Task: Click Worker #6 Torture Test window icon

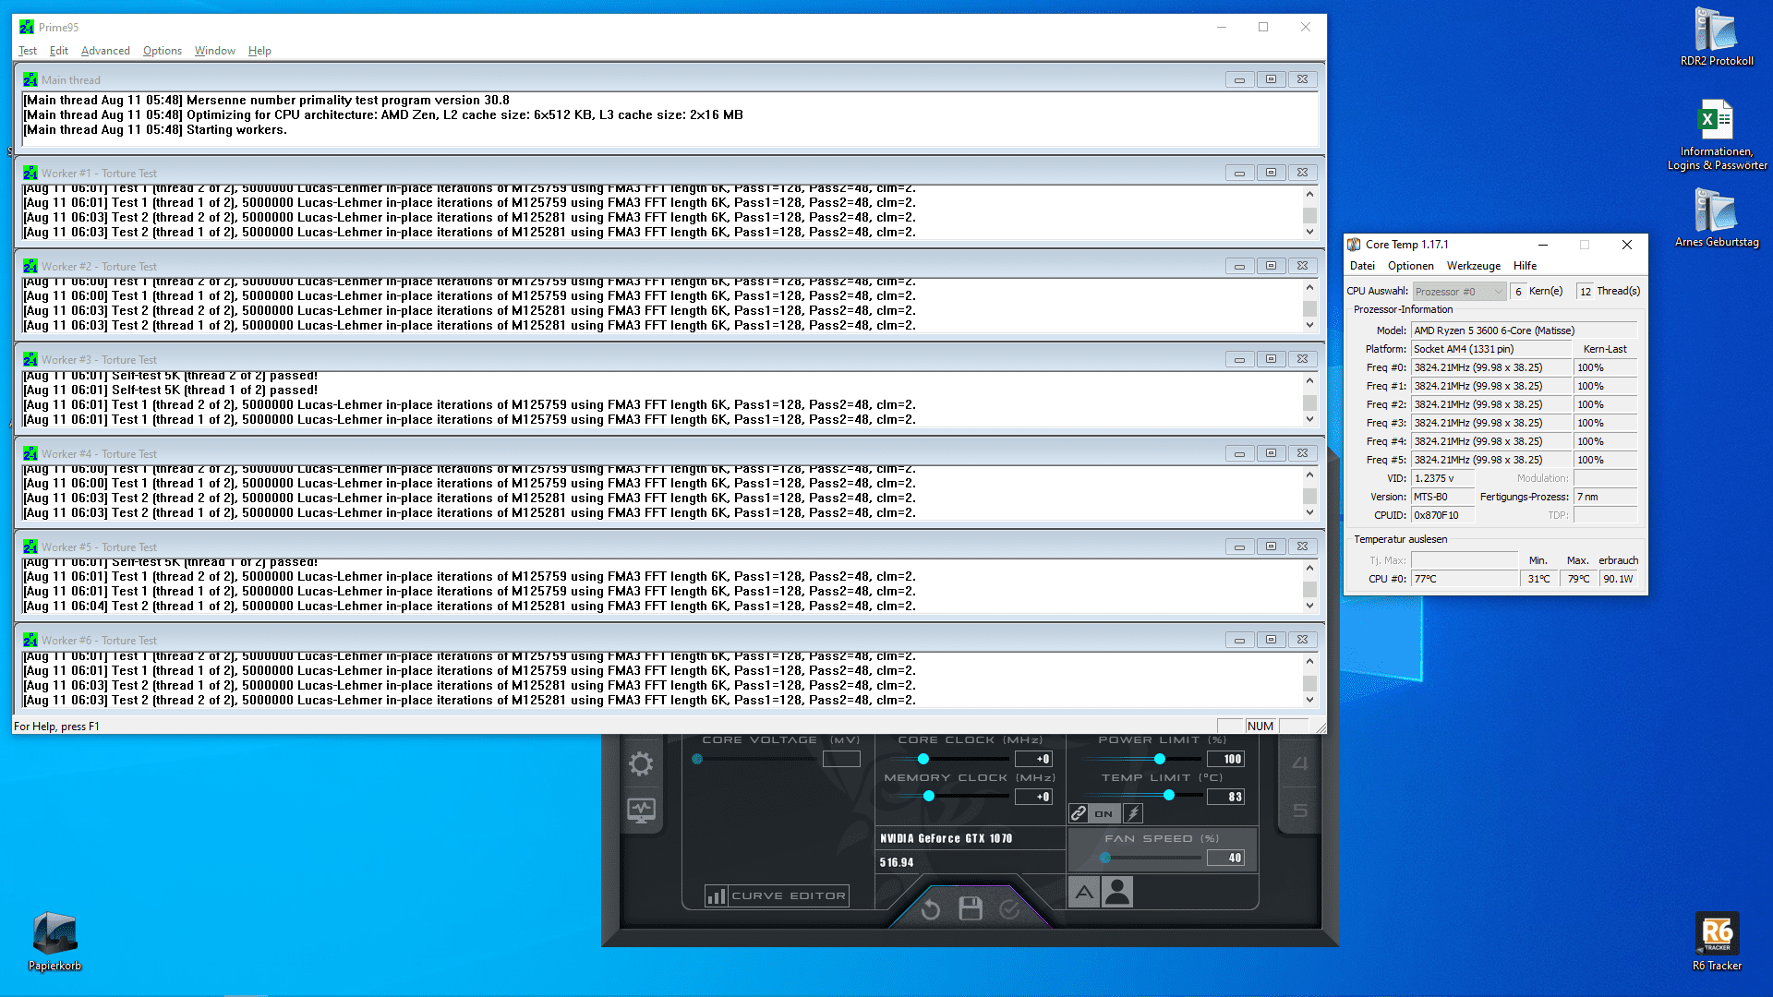Action: tap(30, 640)
